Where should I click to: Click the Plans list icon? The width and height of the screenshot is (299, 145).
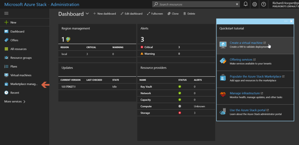(6, 66)
